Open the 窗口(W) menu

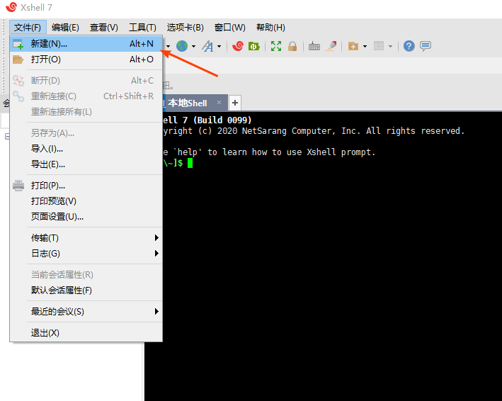click(x=230, y=27)
